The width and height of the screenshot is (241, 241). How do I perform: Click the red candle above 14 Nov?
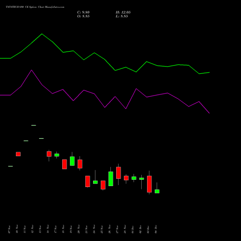[49, 154]
